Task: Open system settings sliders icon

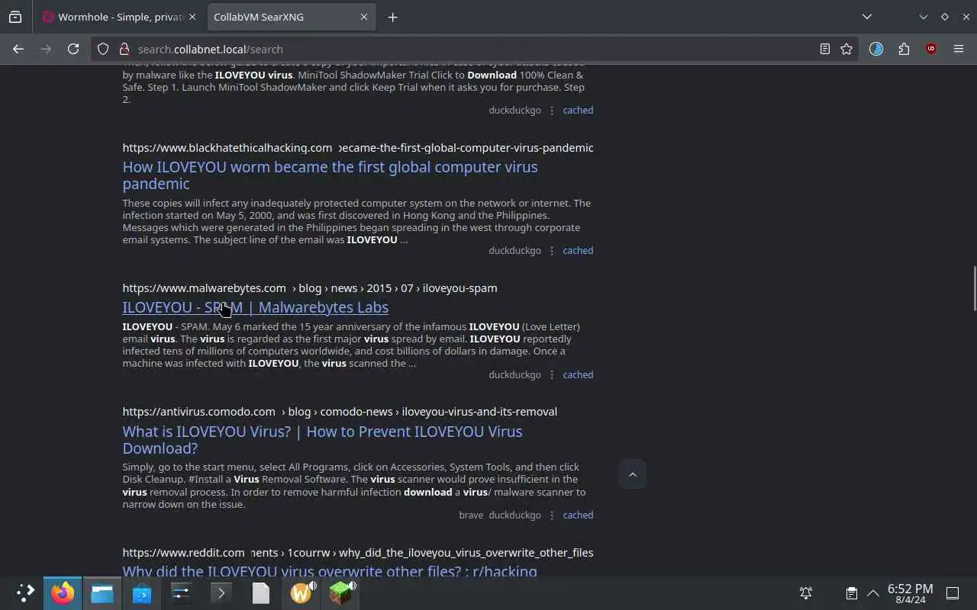Action: [x=182, y=592]
